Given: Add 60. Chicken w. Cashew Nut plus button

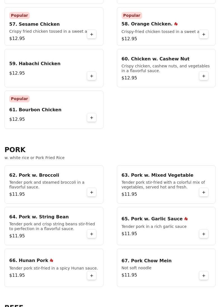Looking at the screenshot, I should 204,76.
